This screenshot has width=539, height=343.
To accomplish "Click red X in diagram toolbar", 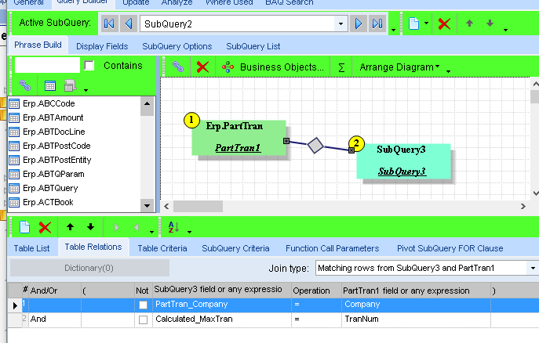I will coord(202,67).
